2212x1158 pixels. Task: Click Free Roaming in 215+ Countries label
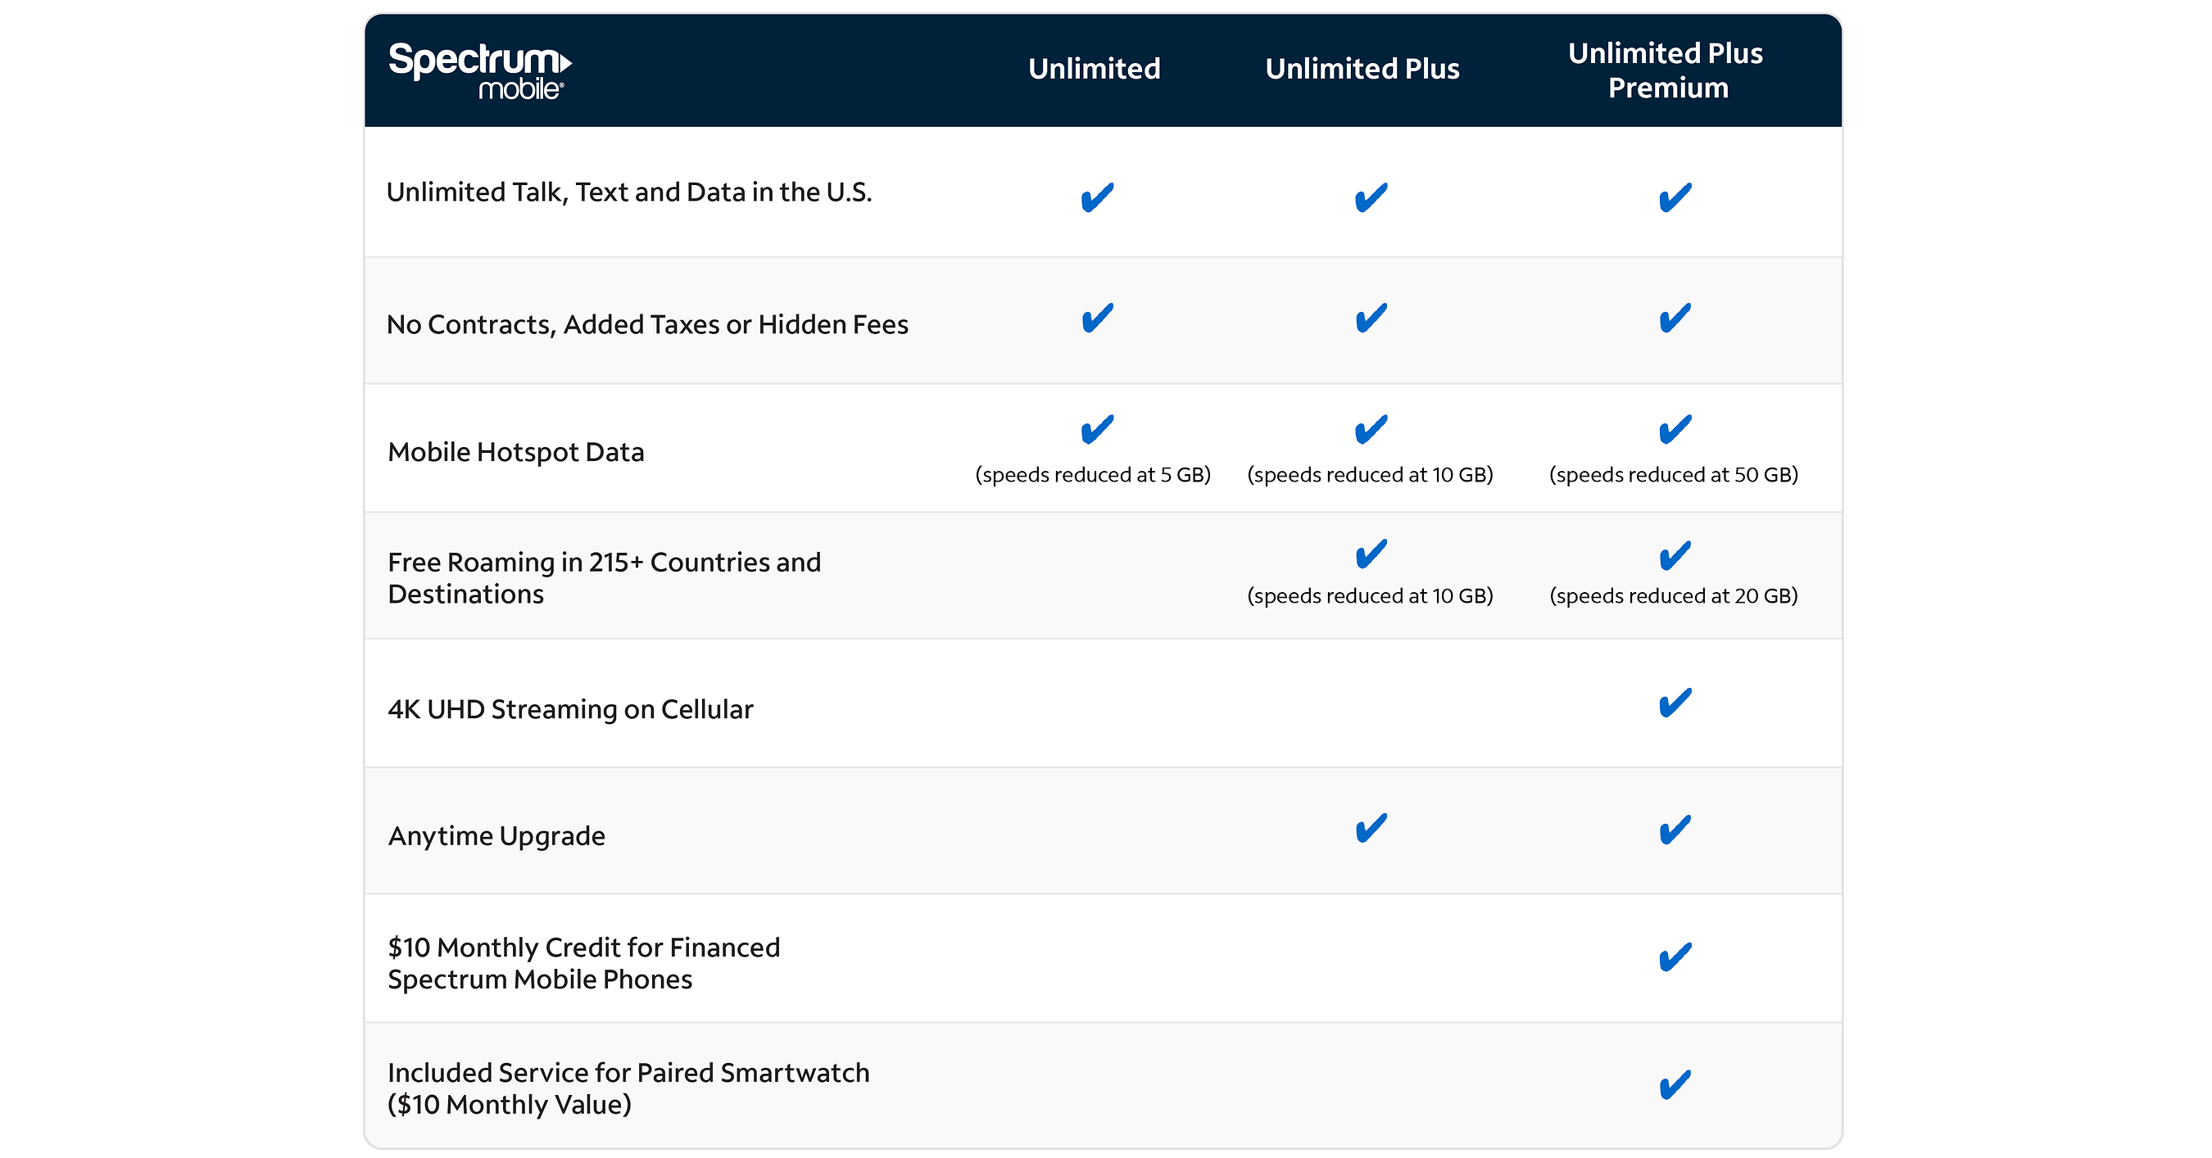(x=605, y=577)
